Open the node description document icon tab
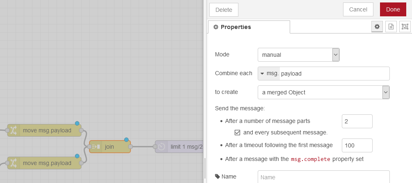Screen dimensions: 412x183 pyautogui.click(x=391, y=27)
